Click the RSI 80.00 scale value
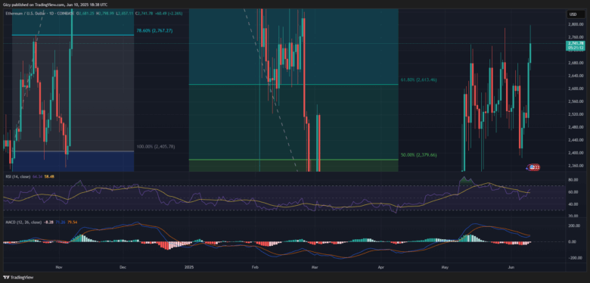This screenshot has height=283, width=590. click(x=573, y=180)
